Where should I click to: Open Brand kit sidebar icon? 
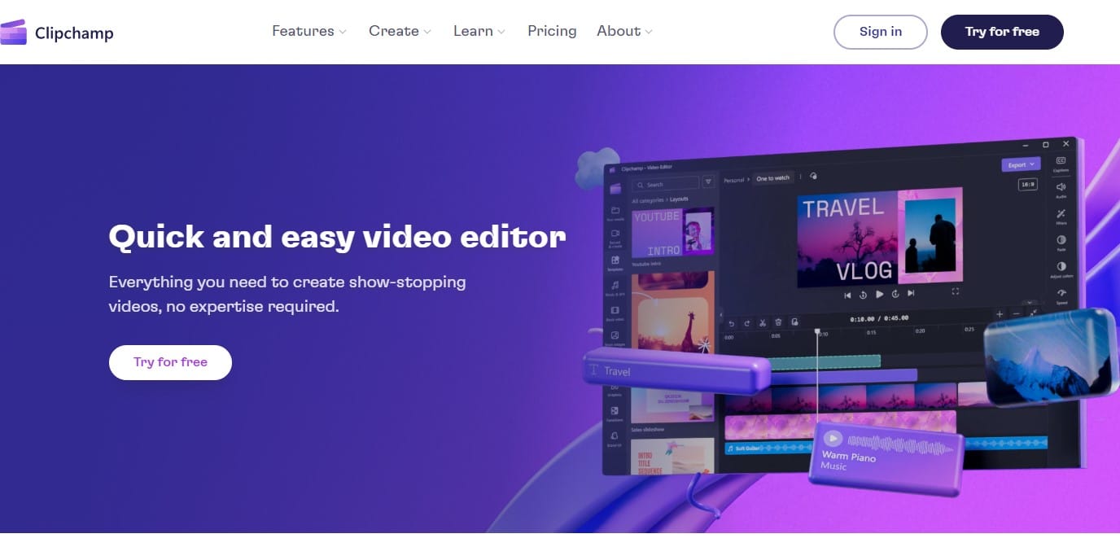(x=615, y=438)
